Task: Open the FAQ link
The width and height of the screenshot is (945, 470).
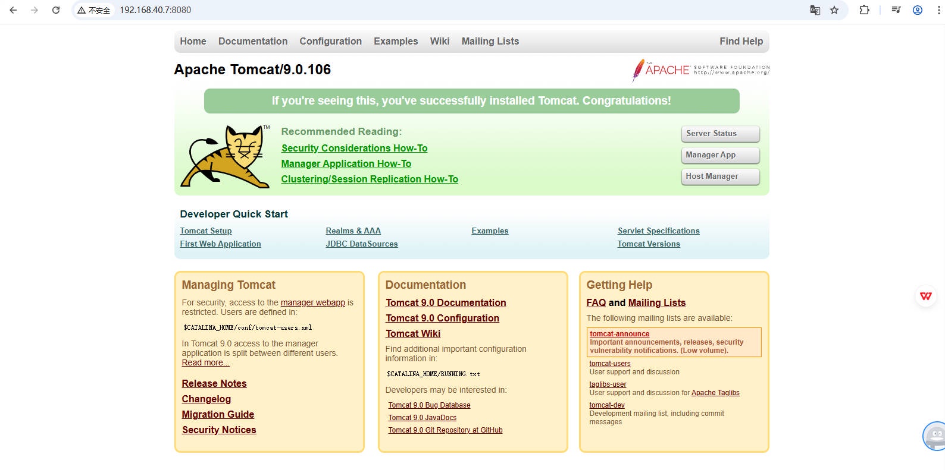Action: (x=596, y=302)
